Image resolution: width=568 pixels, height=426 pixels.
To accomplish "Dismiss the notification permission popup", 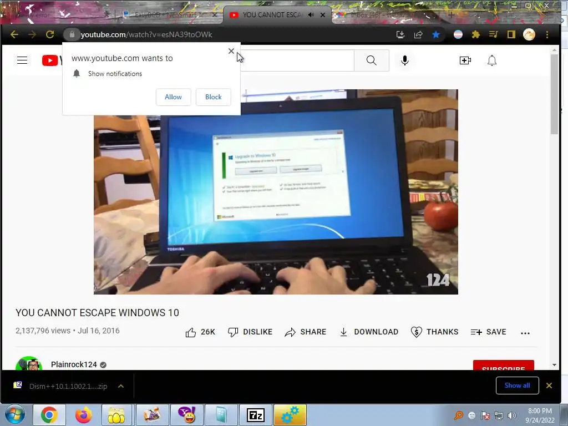I will click(x=231, y=51).
